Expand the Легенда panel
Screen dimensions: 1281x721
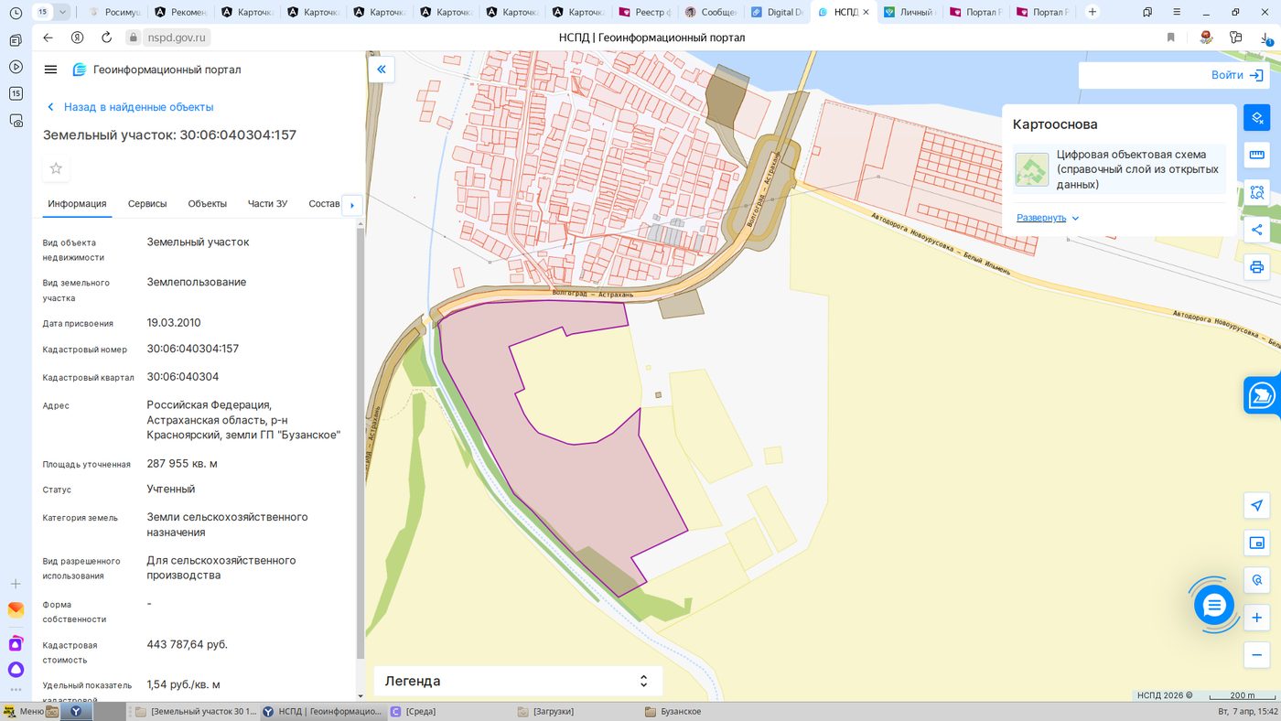[517, 681]
